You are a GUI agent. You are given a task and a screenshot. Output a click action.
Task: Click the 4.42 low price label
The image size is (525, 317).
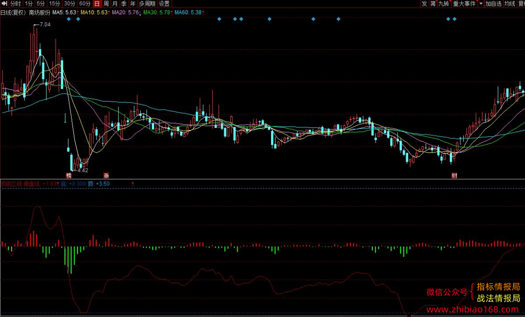[82, 170]
